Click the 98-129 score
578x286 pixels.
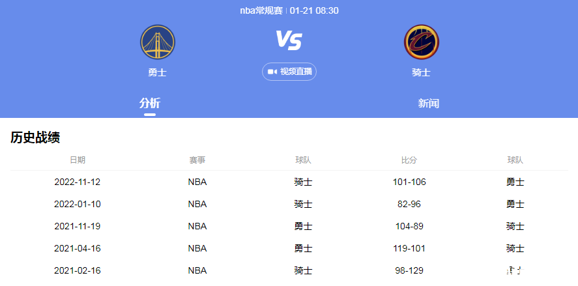(409, 270)
